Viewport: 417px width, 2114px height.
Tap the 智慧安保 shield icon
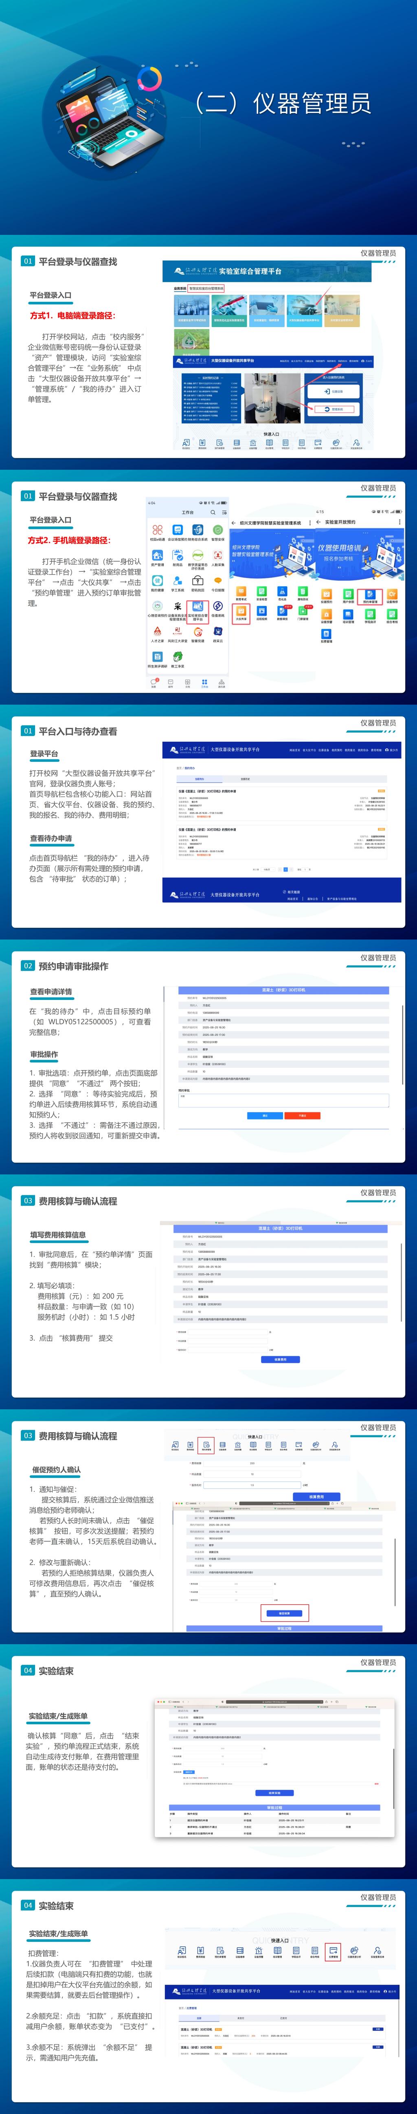[x=218, y=532]
